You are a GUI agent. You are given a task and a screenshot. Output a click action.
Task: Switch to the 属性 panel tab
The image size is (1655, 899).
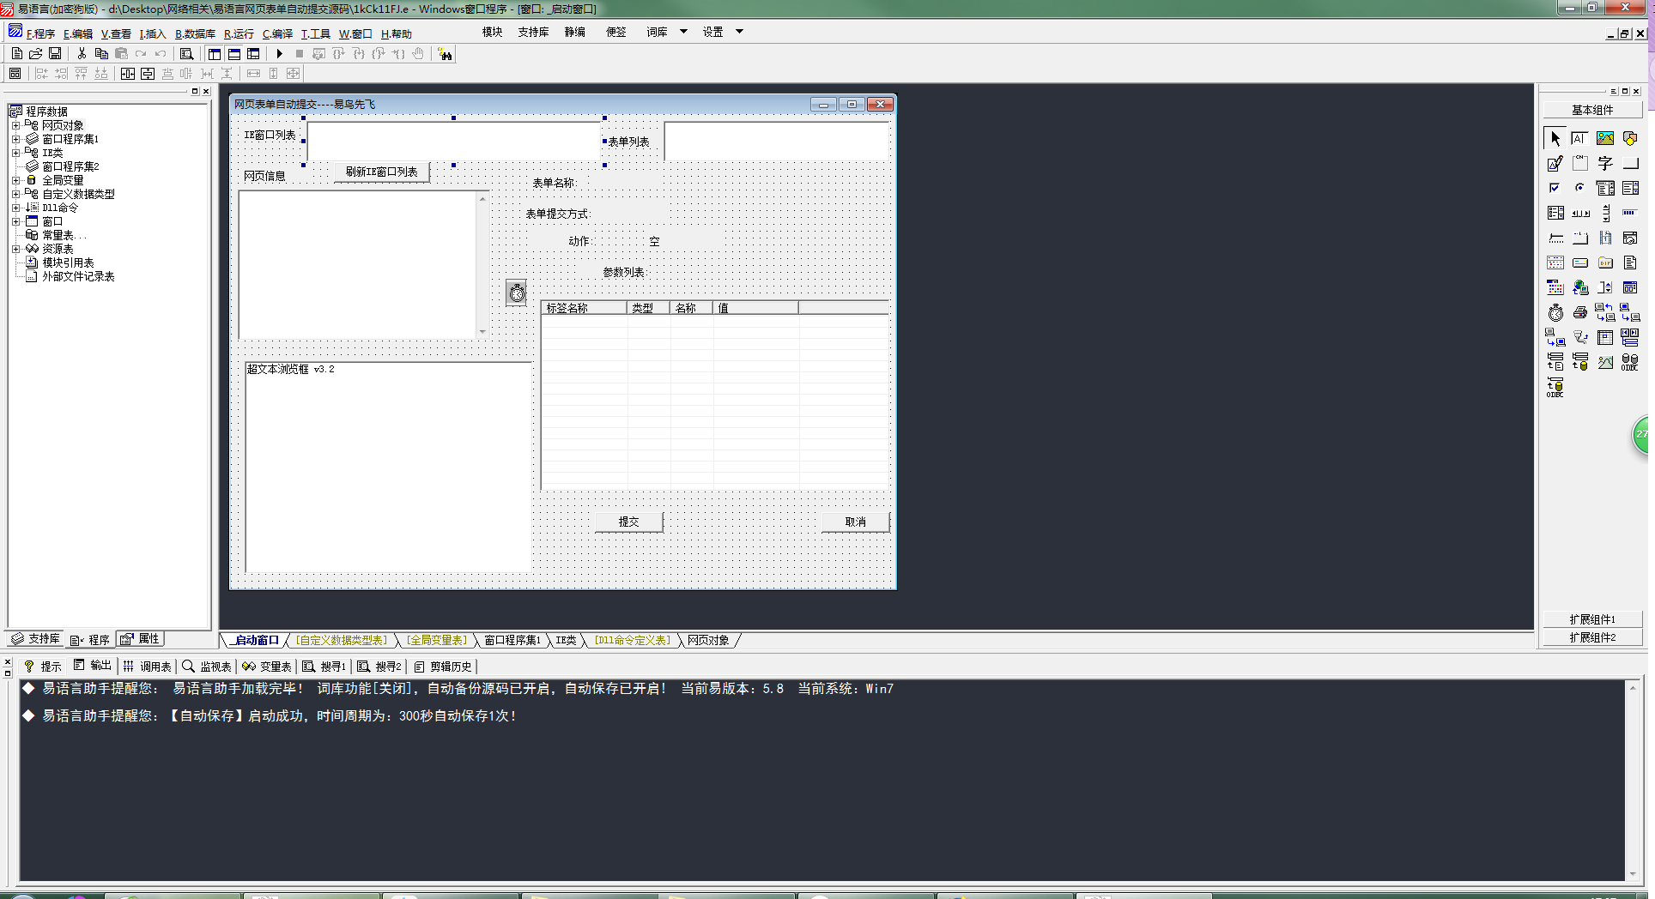coord(141,639)
